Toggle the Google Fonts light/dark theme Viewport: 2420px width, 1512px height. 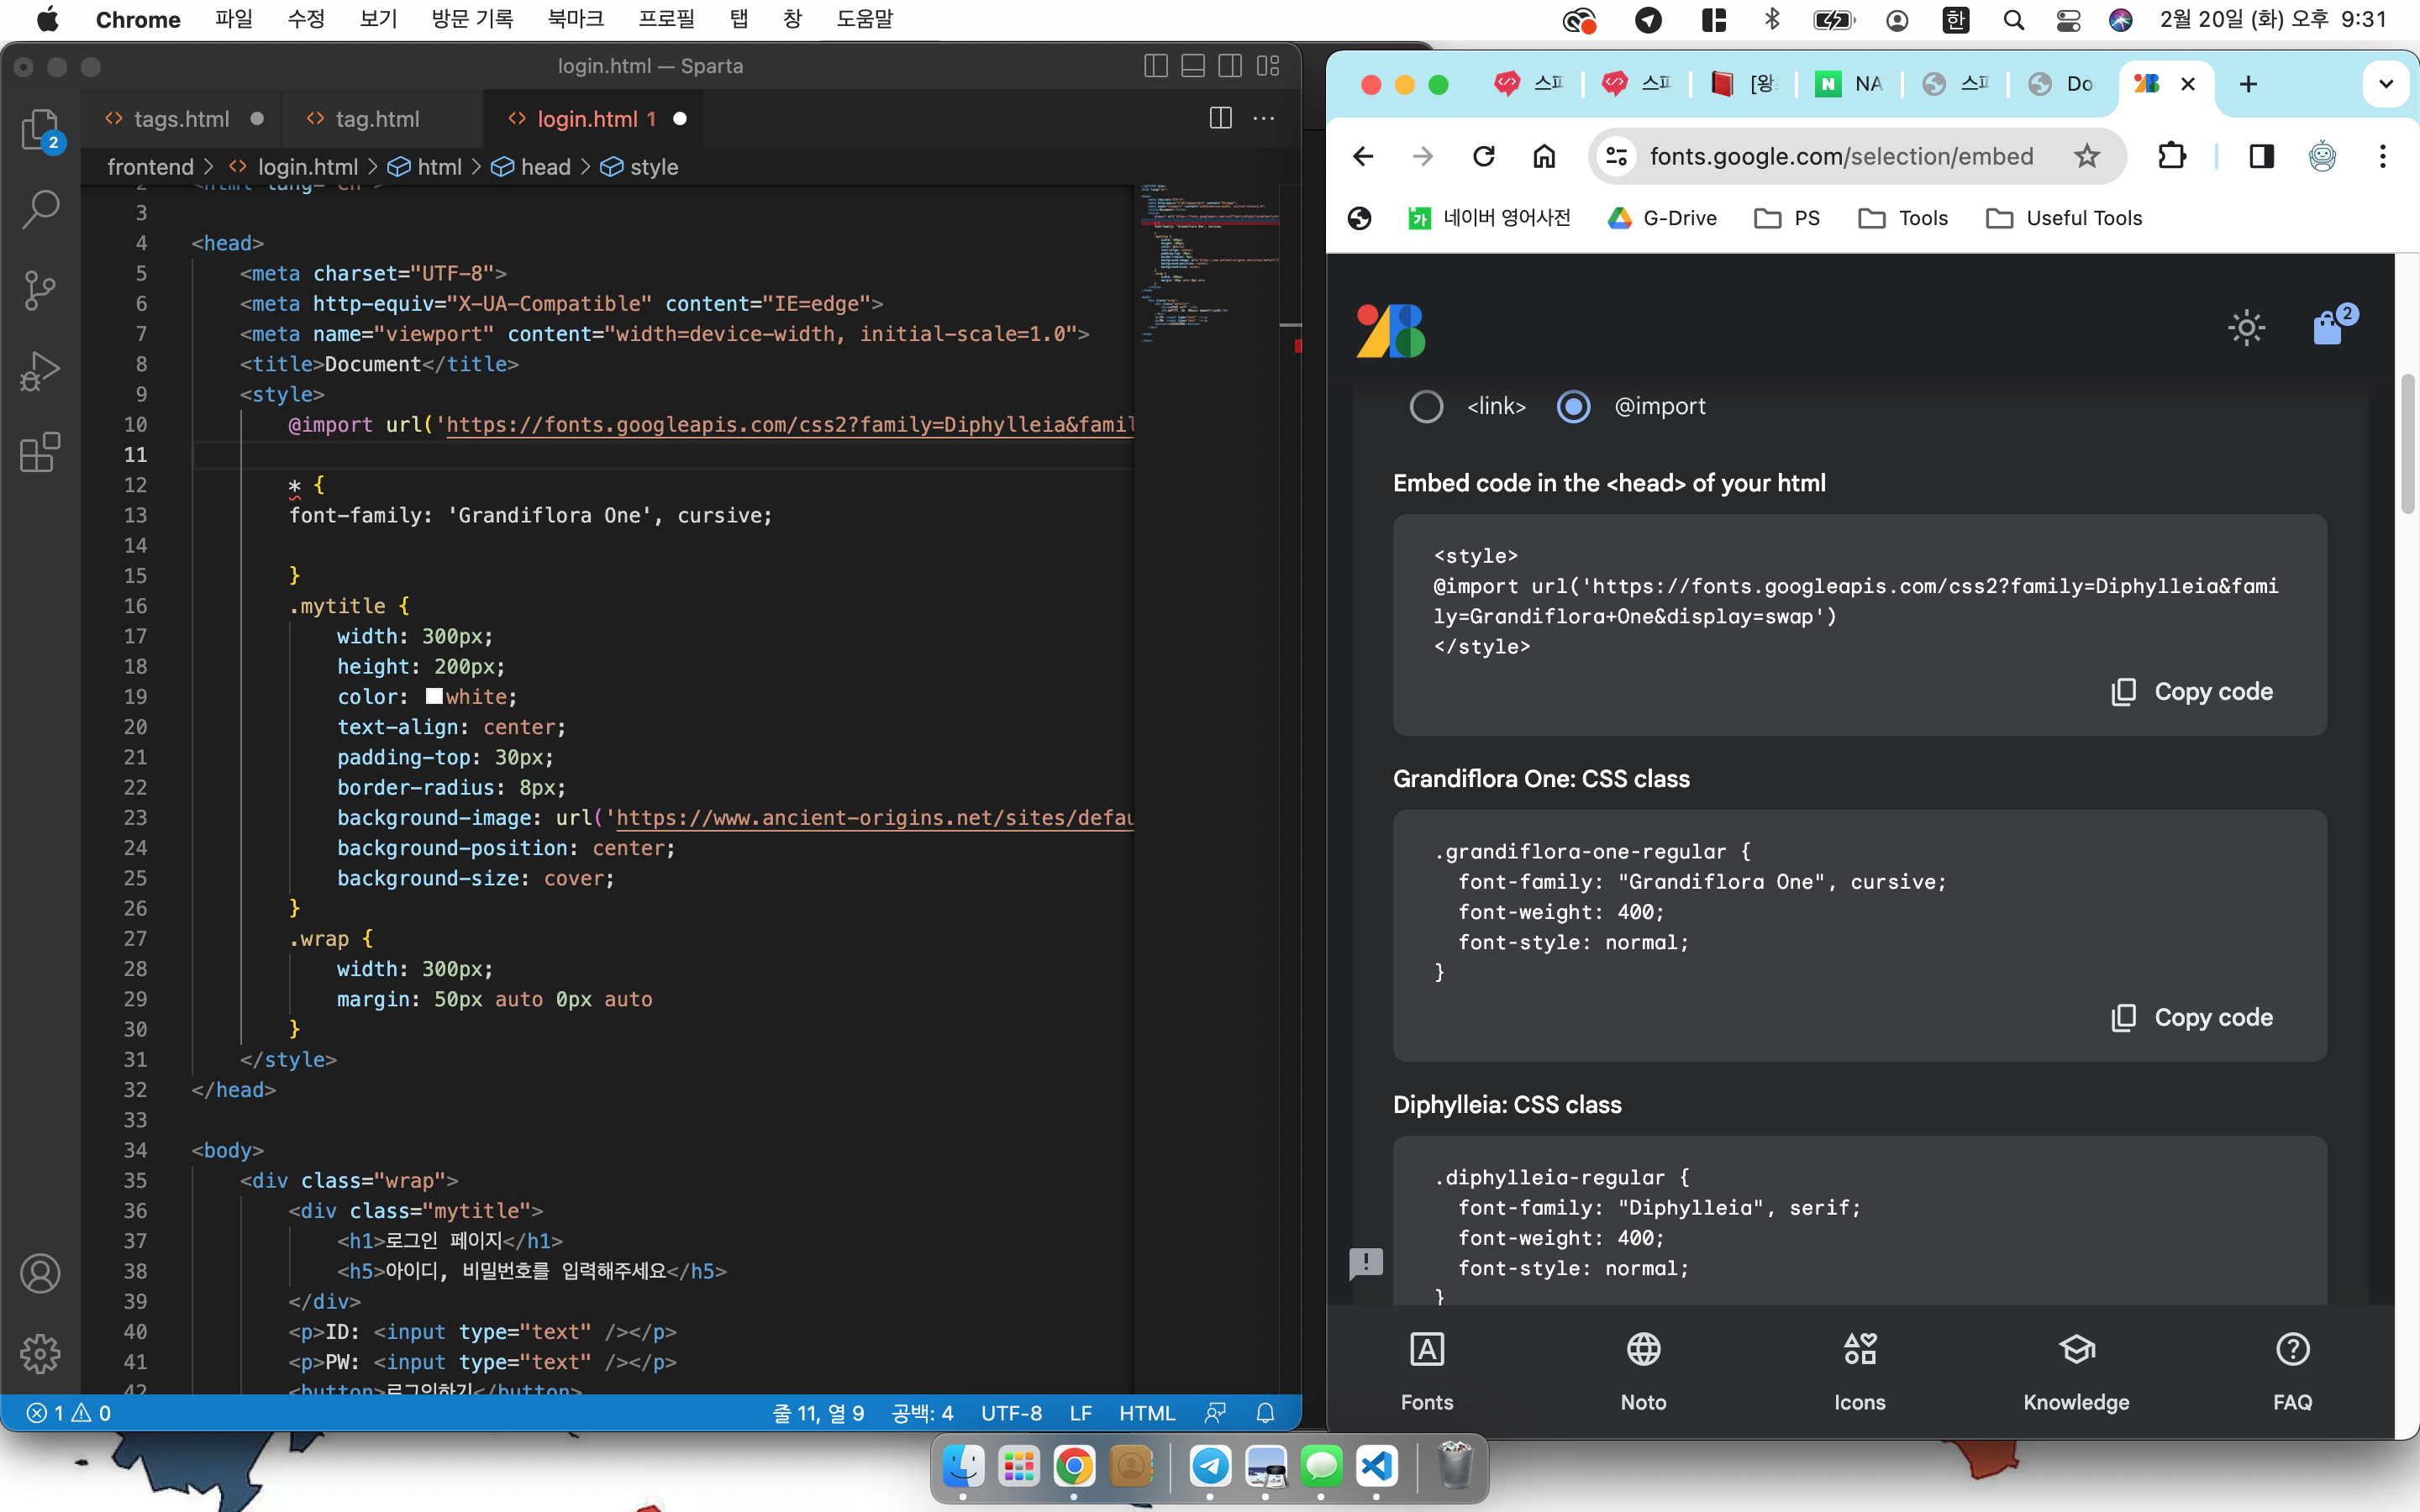(2246, 328)
